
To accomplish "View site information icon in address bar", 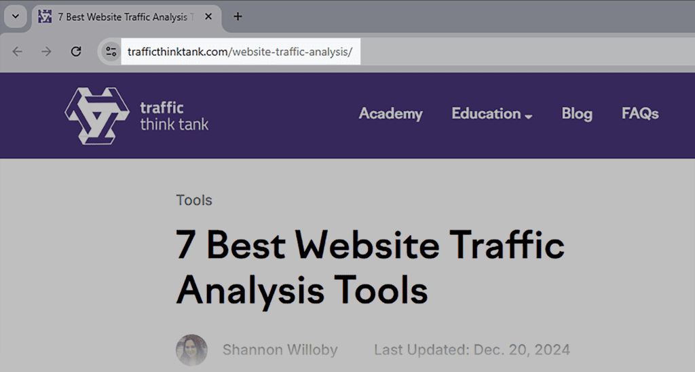I will [111, 52].
